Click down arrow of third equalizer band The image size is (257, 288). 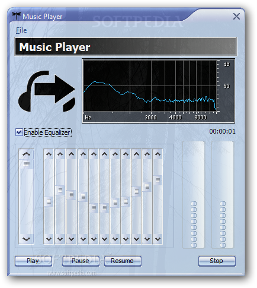pos(71,239)
